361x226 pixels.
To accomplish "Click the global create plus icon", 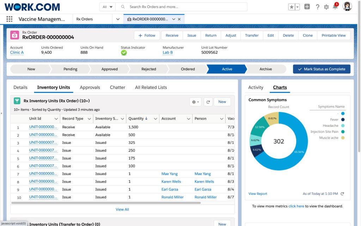I will click(307, 7).
